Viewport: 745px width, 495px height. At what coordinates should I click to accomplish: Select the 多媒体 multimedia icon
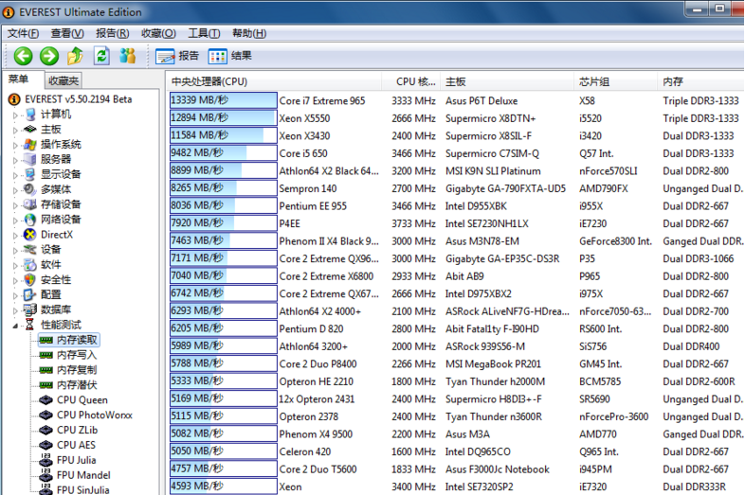coord(30,189)
